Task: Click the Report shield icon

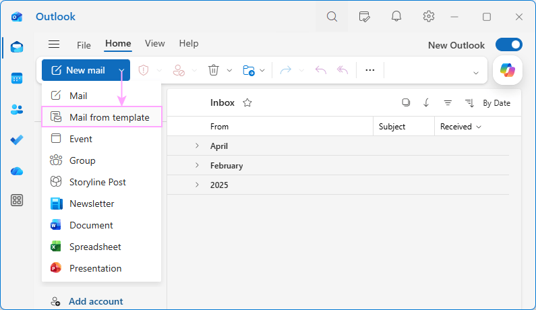Action: tap(144, 70)
